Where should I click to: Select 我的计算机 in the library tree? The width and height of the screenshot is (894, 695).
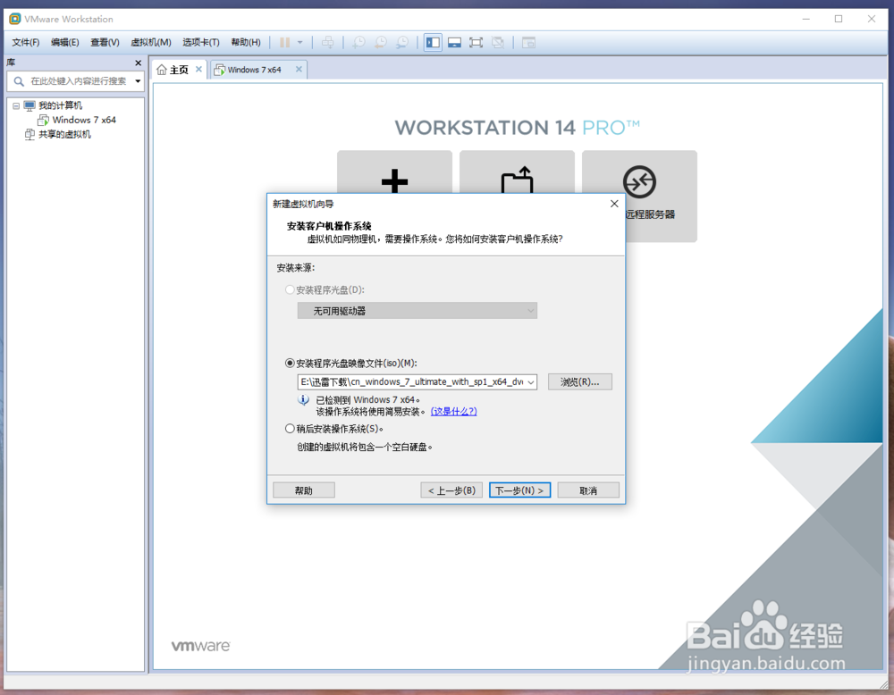[60, 105]
